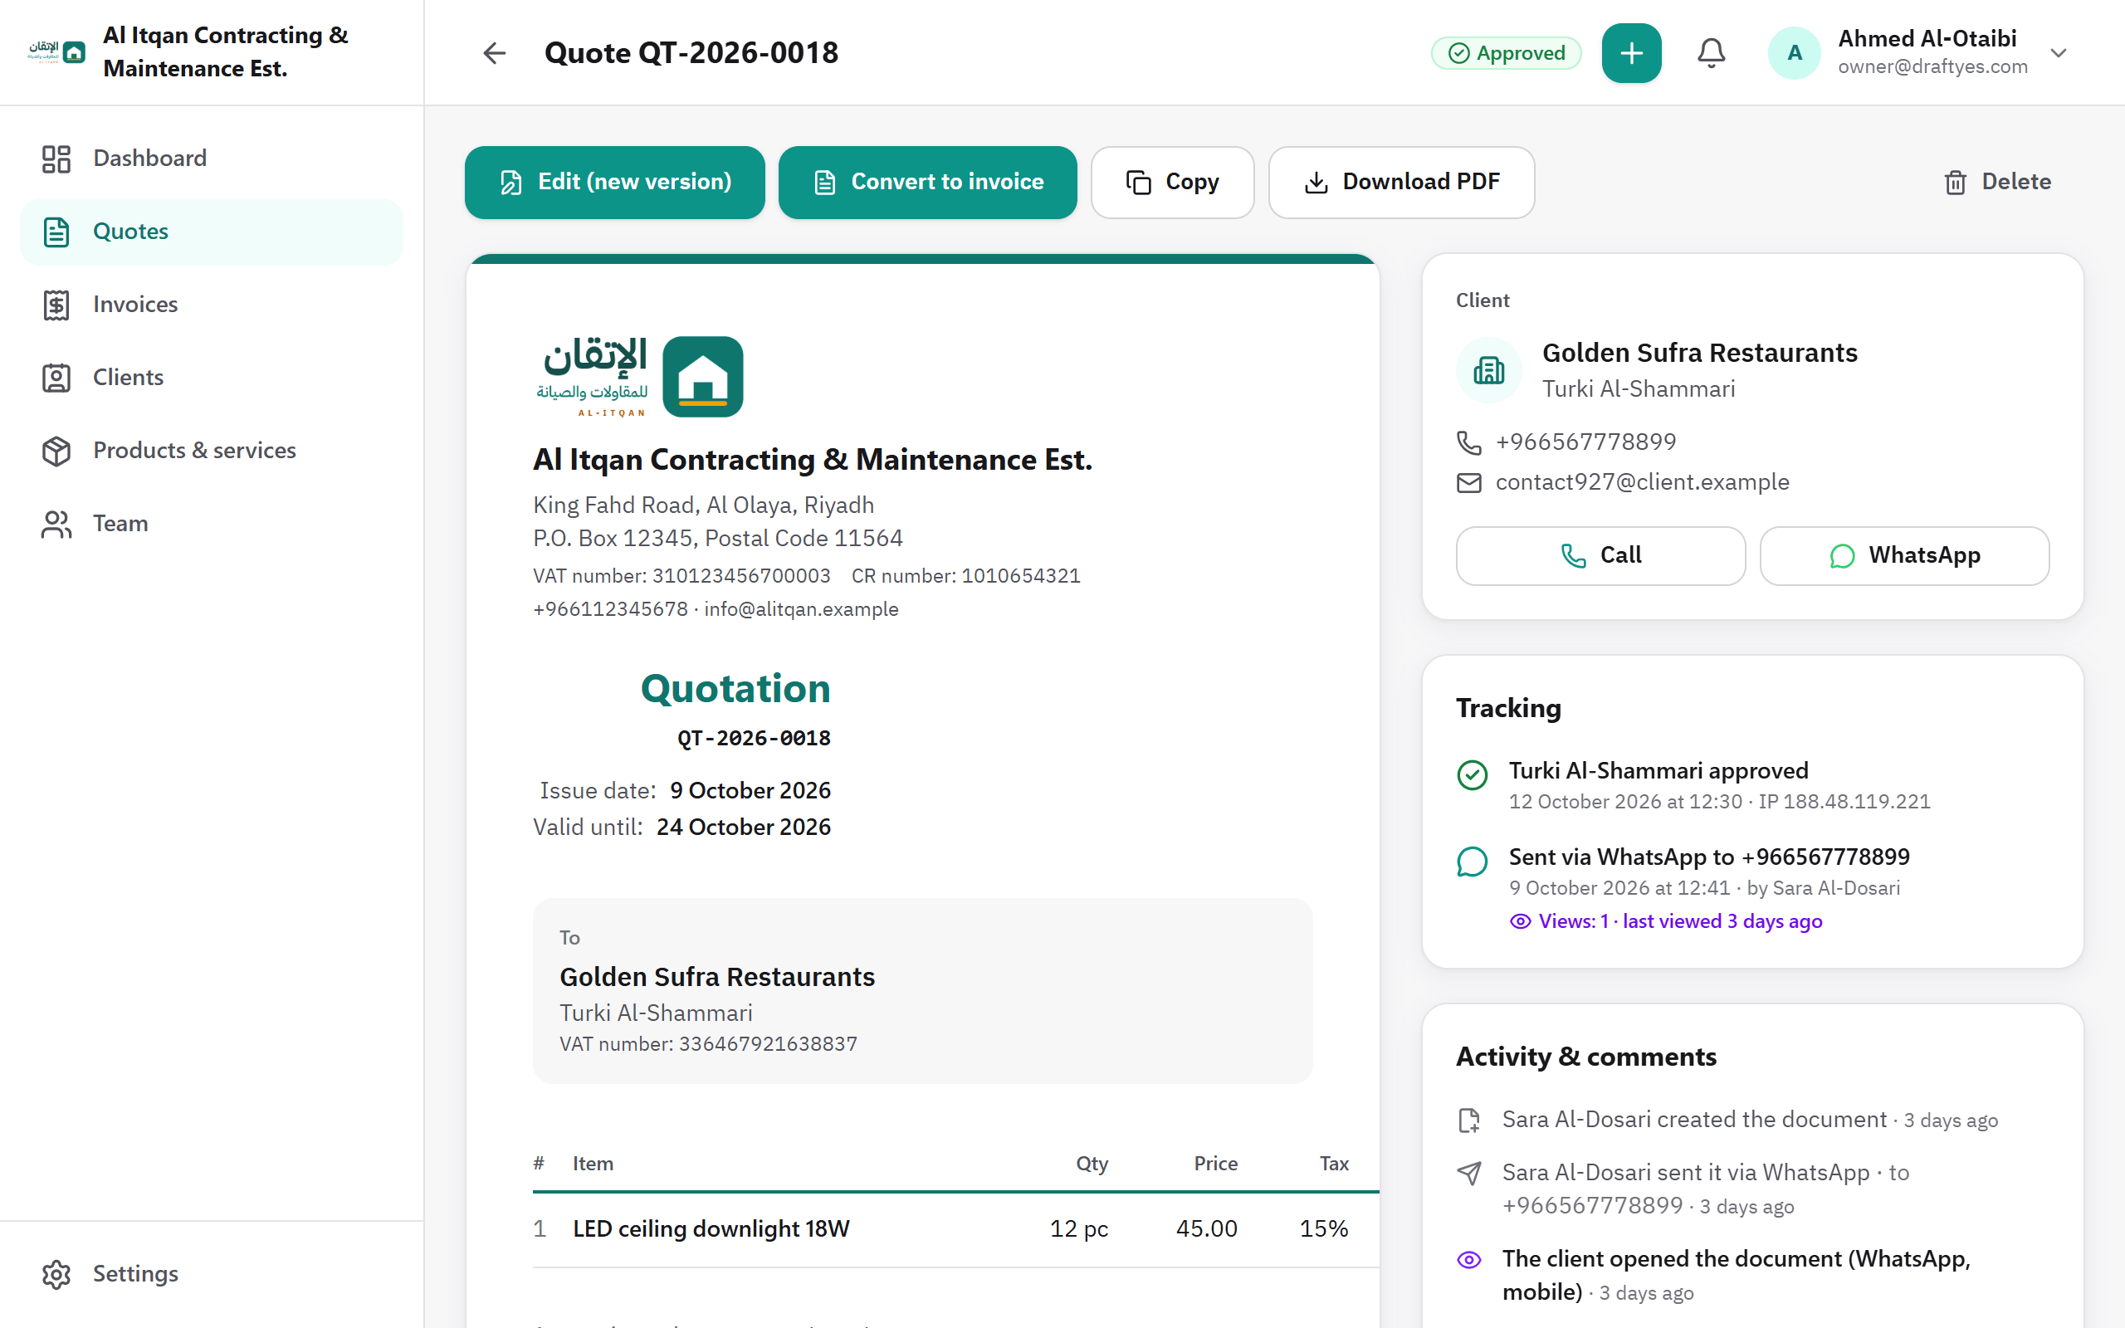This screenshot has height=1328, width=2125.
Task: Go to the Clients section
Action: [x=212, y=378]
